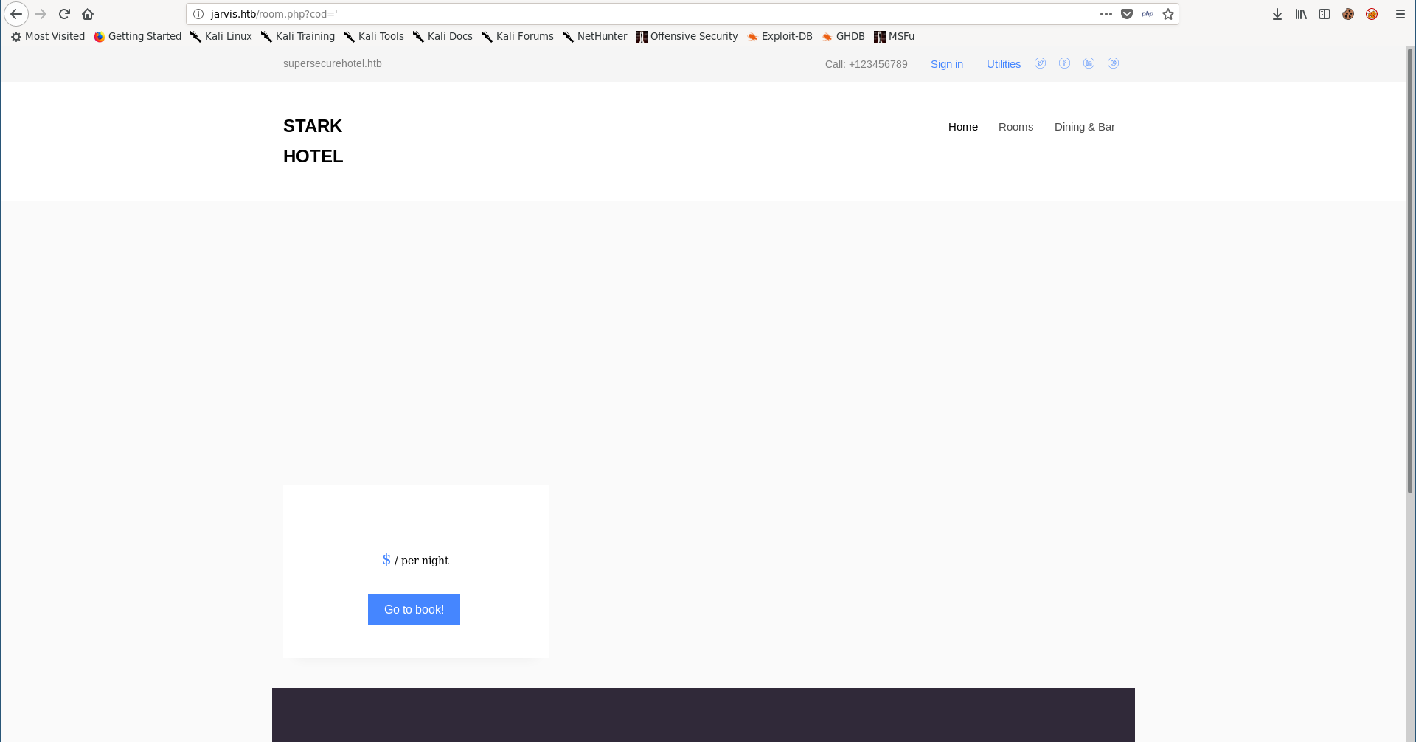Click the Sign in link
The width and height of the screenshot is (1416, 742).
coord(946,64)
